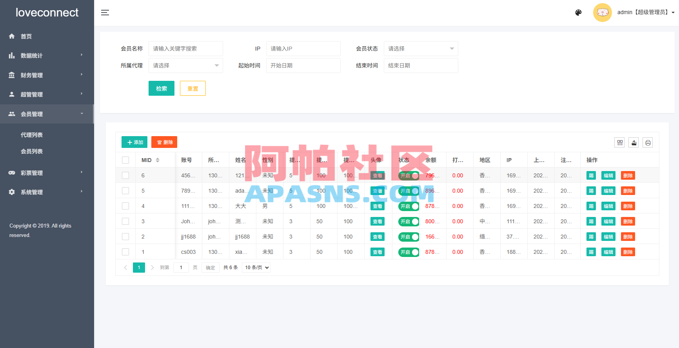
Task: Open 会员列表 submenu item
Action: (x=32, y=151)
